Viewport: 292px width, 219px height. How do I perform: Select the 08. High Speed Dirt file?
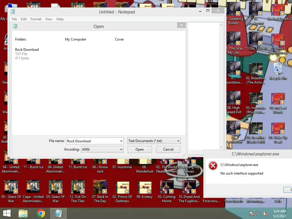(x=234, y=103)
